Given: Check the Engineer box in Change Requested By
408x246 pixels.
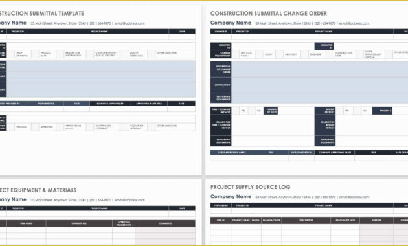Looking at the screenshot, I should [x=304, y=54].
